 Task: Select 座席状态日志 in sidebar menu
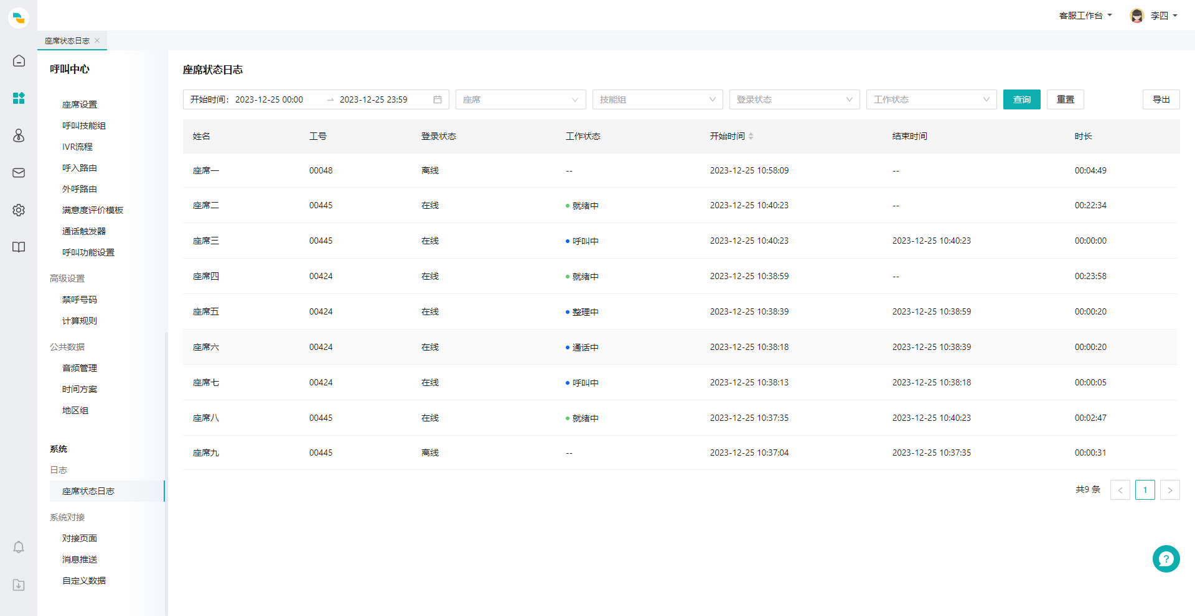107,491
